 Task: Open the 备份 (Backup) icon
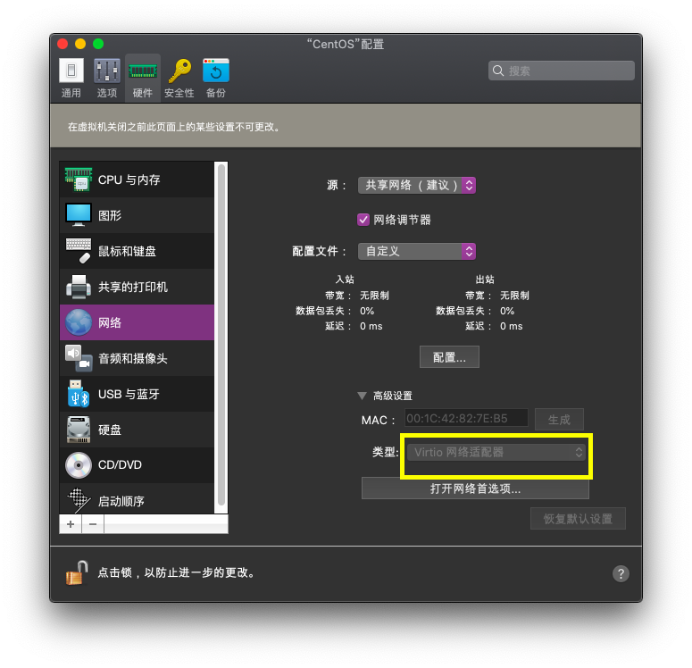click(216, 71)
